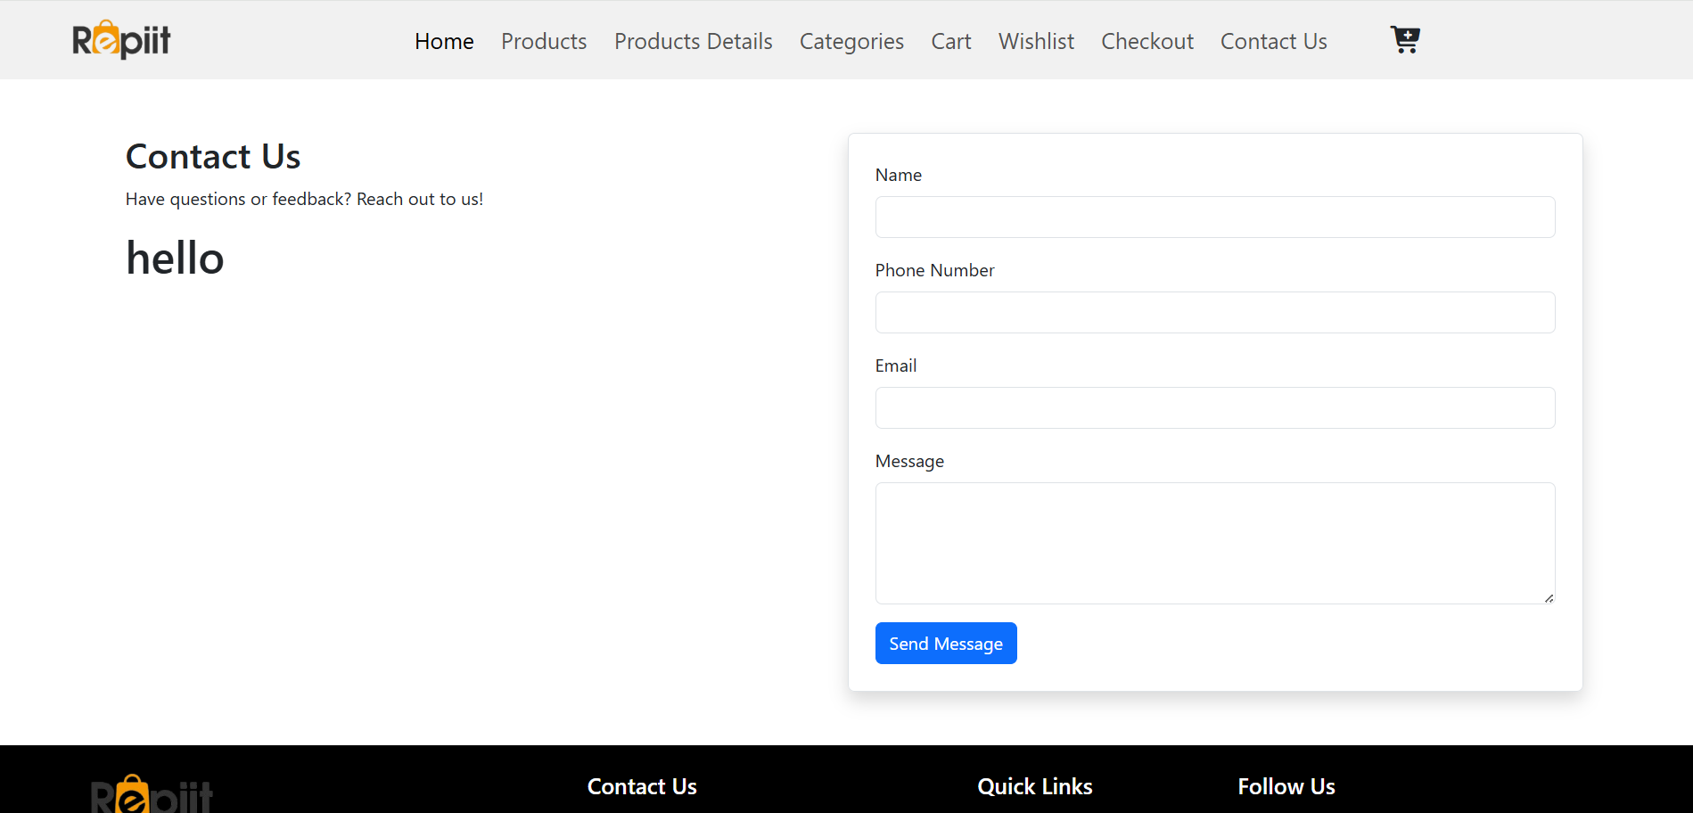Go to Checkout in navigation
Viewport: 1693px width, 813px height.
tap(1146, 42)
